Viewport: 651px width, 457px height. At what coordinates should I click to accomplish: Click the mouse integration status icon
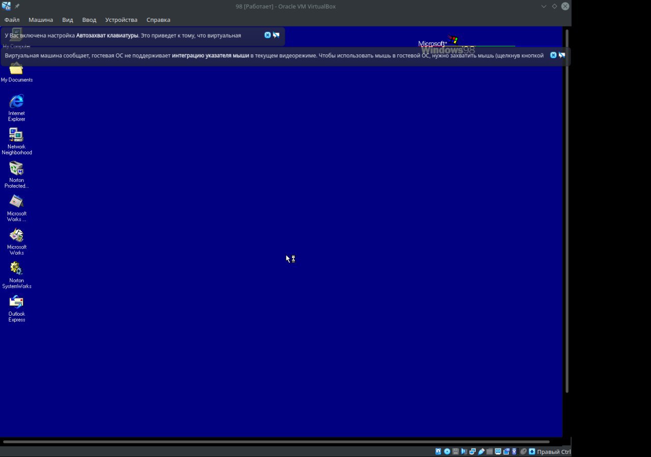pyautogui.click(x=523, y=451)
